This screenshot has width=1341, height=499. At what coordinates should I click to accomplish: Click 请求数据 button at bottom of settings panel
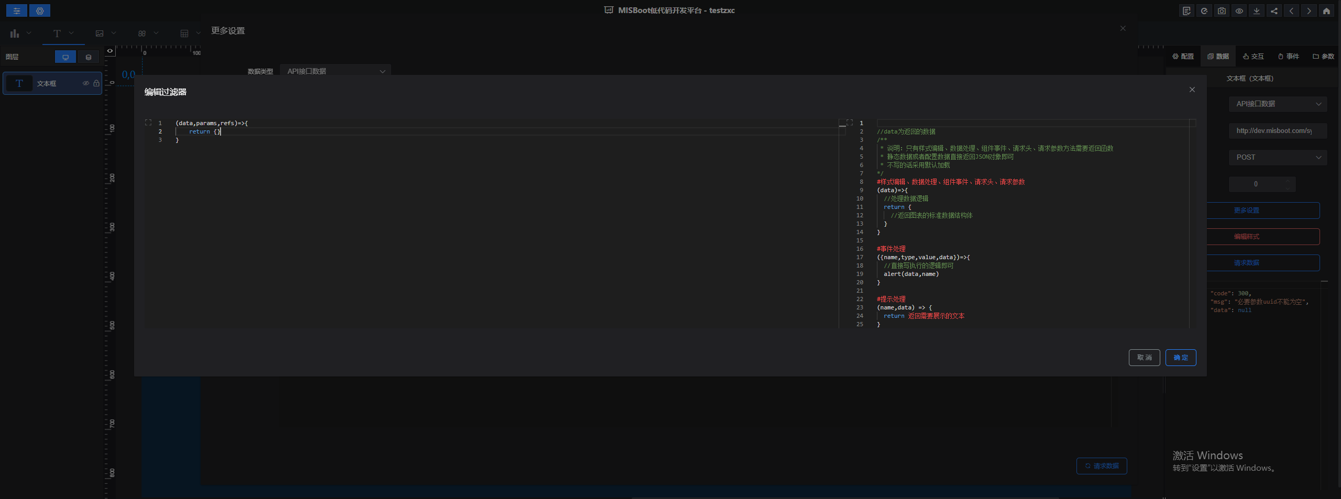pos(1102,466)
